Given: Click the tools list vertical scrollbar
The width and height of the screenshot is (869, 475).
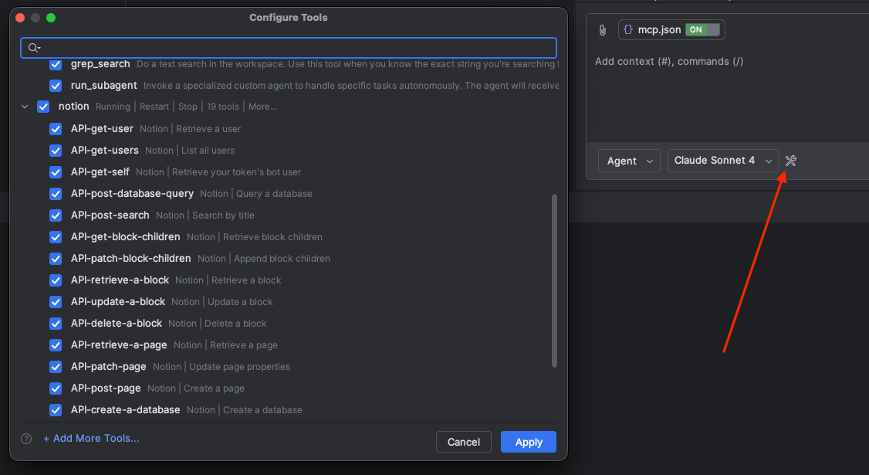Looking at the screenshot, I should 554,280.
